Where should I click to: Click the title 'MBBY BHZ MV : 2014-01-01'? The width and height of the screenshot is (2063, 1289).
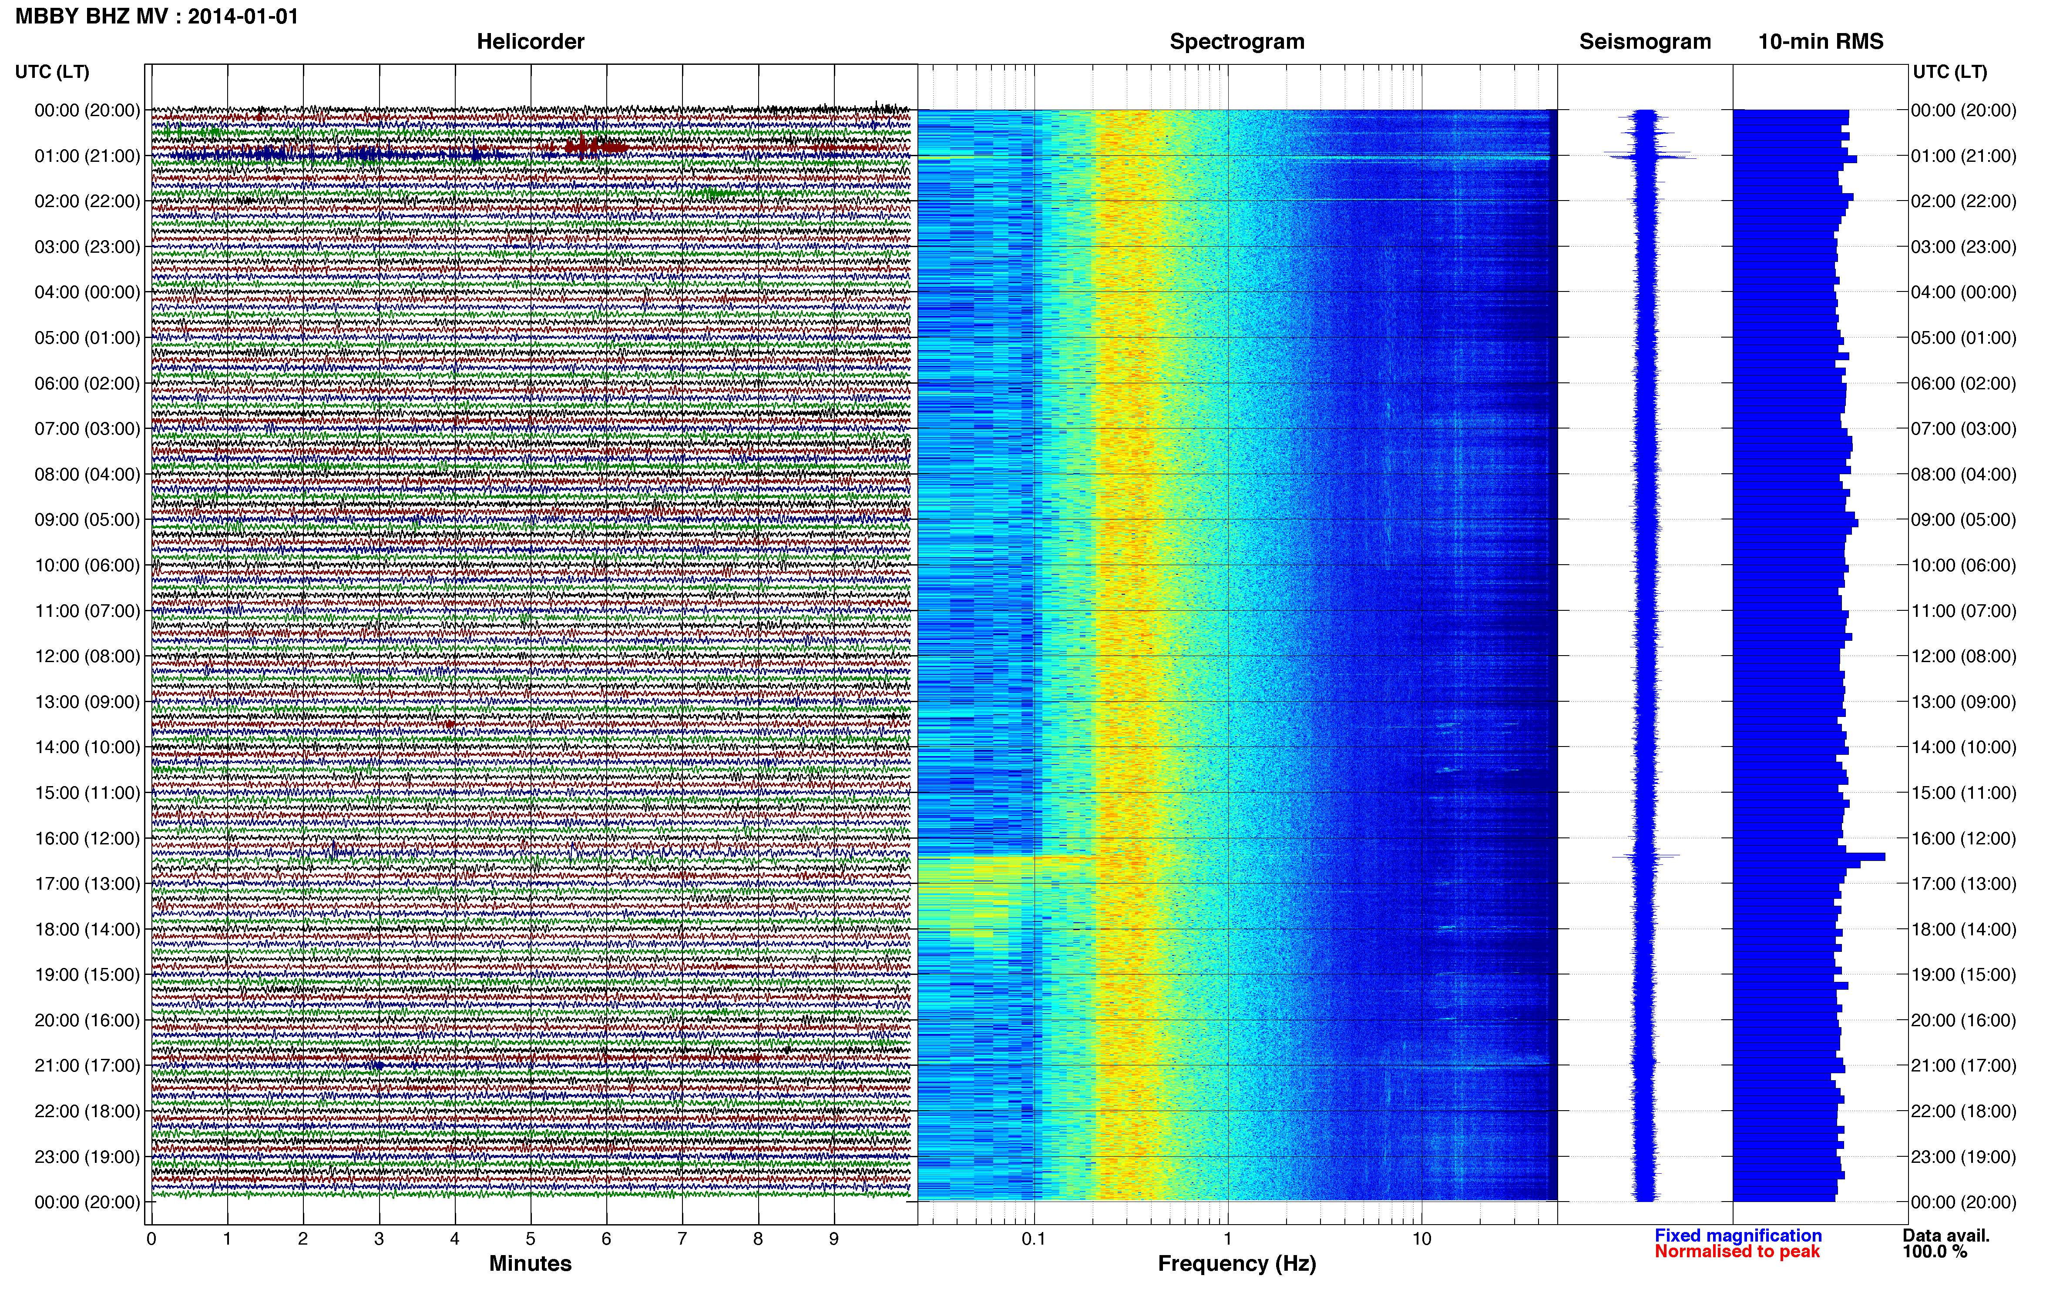(157, 16)
